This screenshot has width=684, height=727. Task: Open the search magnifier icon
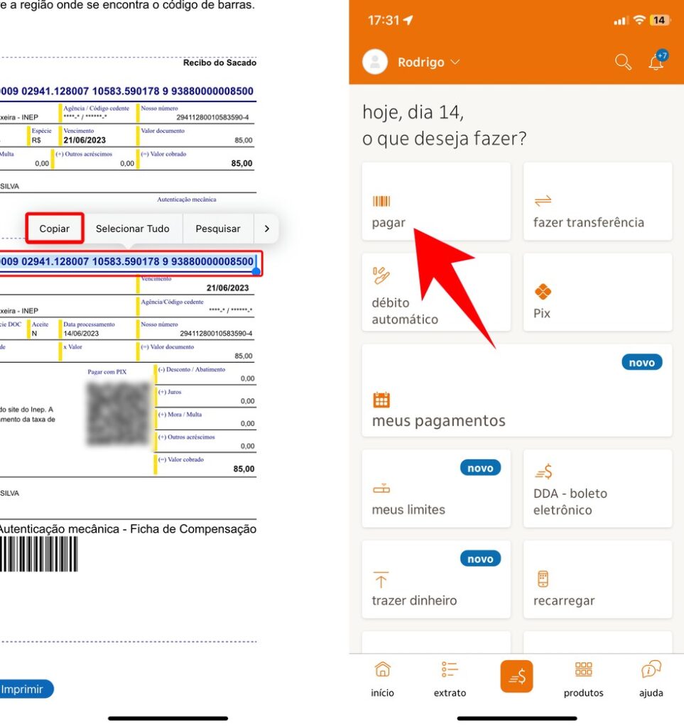pos(623,62)
